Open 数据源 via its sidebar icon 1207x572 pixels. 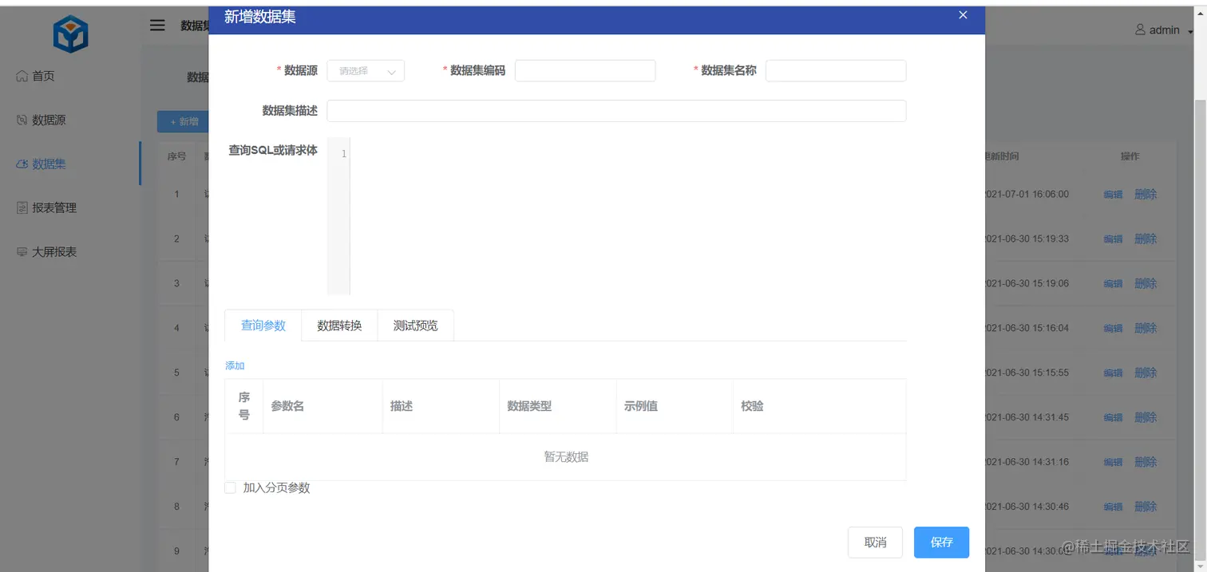(21, 120)
